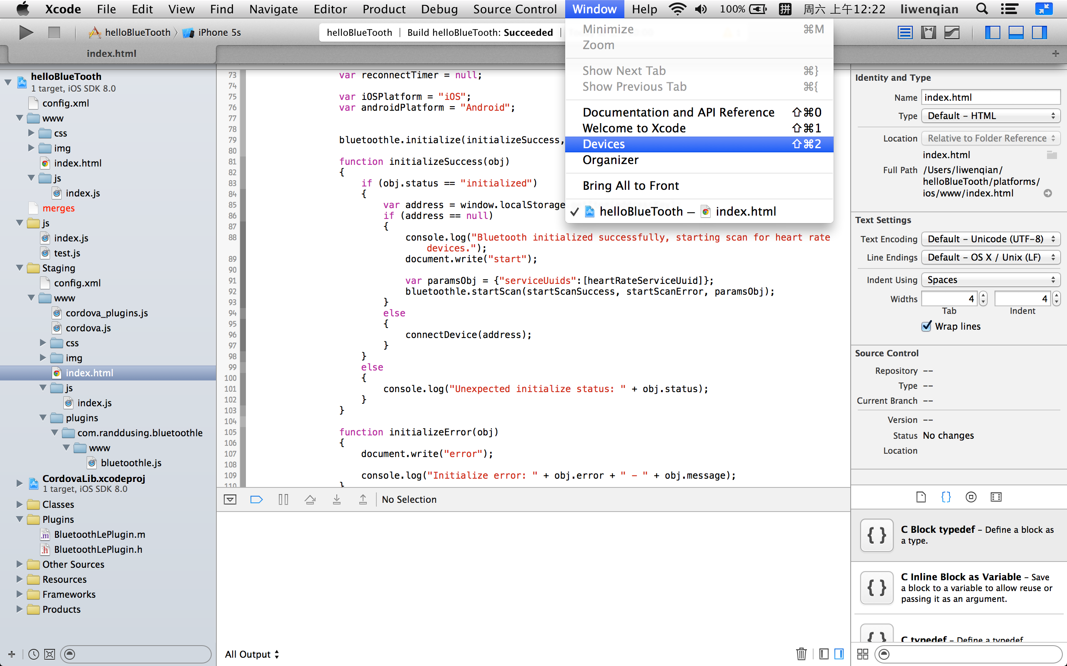Switch the library to icon grid view
The height and width of the screenshot is (666, 1067).
coord(862,654)
